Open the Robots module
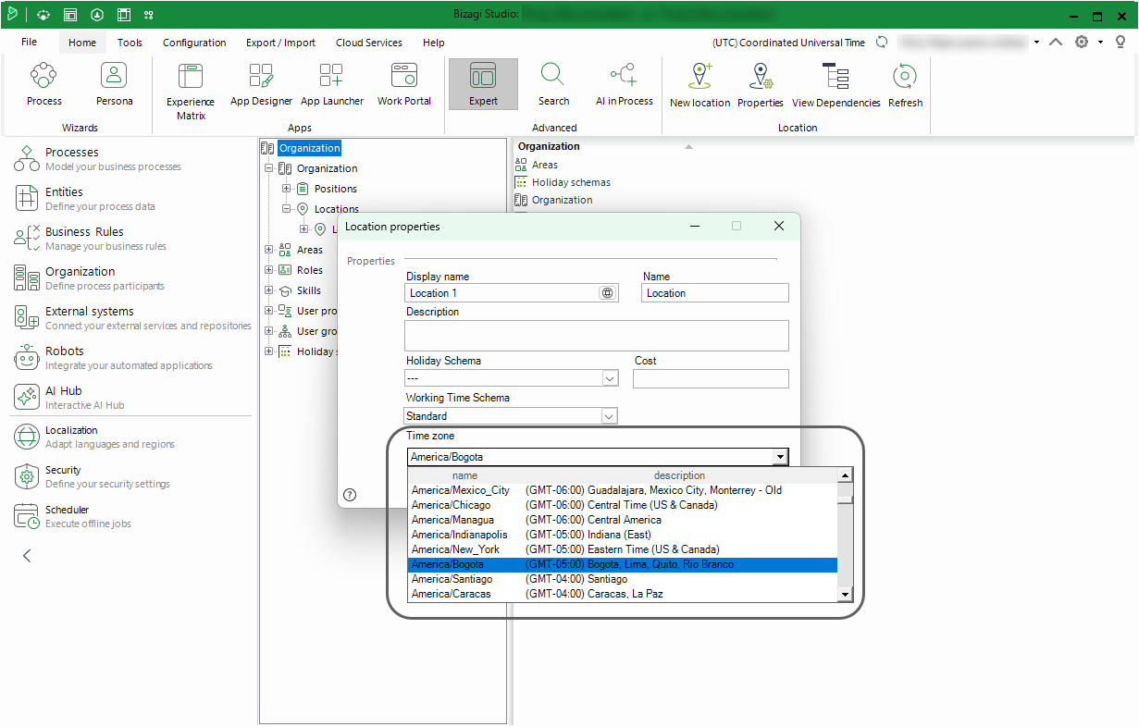This screenshot has width=1139, height=727. [113, 358]
